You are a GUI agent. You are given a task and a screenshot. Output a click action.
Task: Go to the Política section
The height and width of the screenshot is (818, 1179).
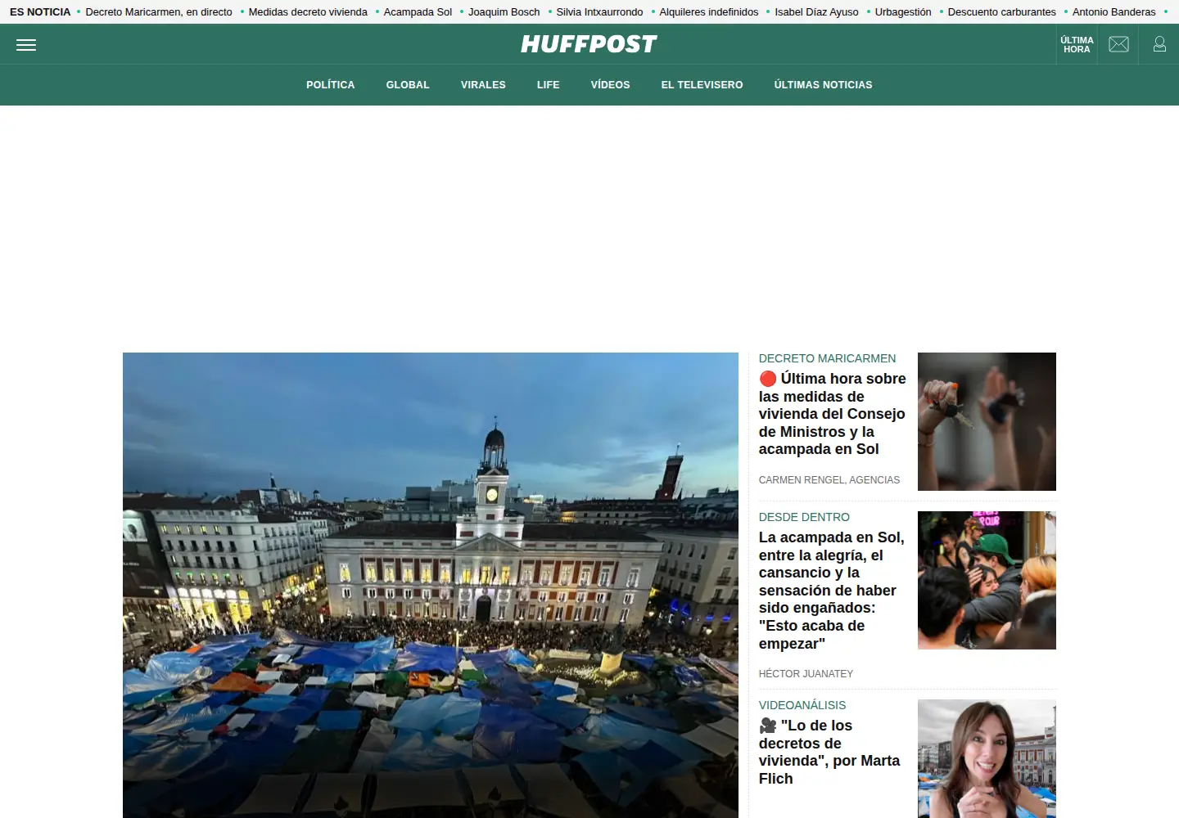point(331,85)
